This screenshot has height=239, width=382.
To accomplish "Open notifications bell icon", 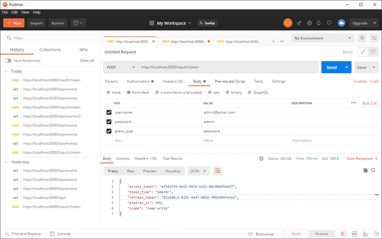I will tap(319, 23).
